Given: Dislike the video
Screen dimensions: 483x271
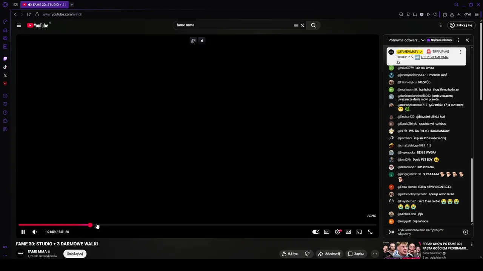Looking at the screenshot, I should click(307, 254).
